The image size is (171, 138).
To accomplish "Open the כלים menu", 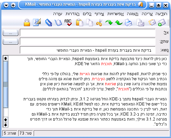I will 87,14.
